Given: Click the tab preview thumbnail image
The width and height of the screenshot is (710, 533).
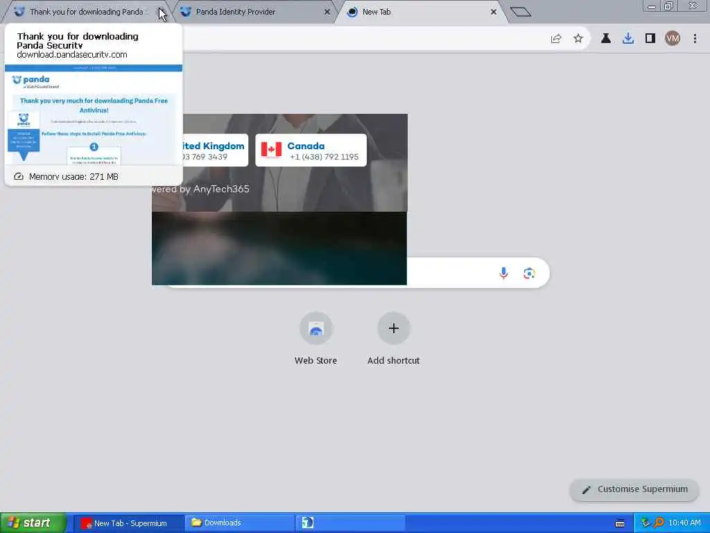Looking at the screenshot, I should click(x=94, y=115).
